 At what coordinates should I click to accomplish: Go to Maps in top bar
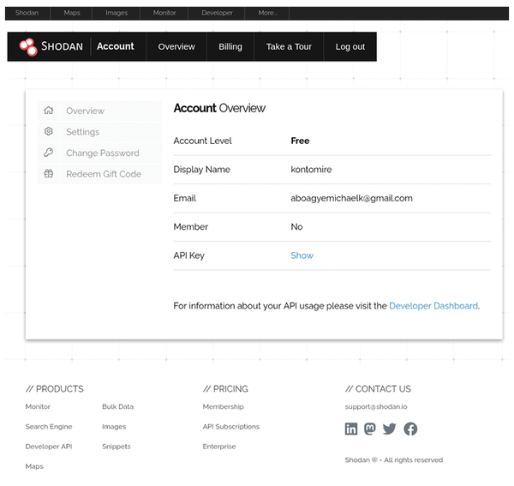(x=72, y=13)
